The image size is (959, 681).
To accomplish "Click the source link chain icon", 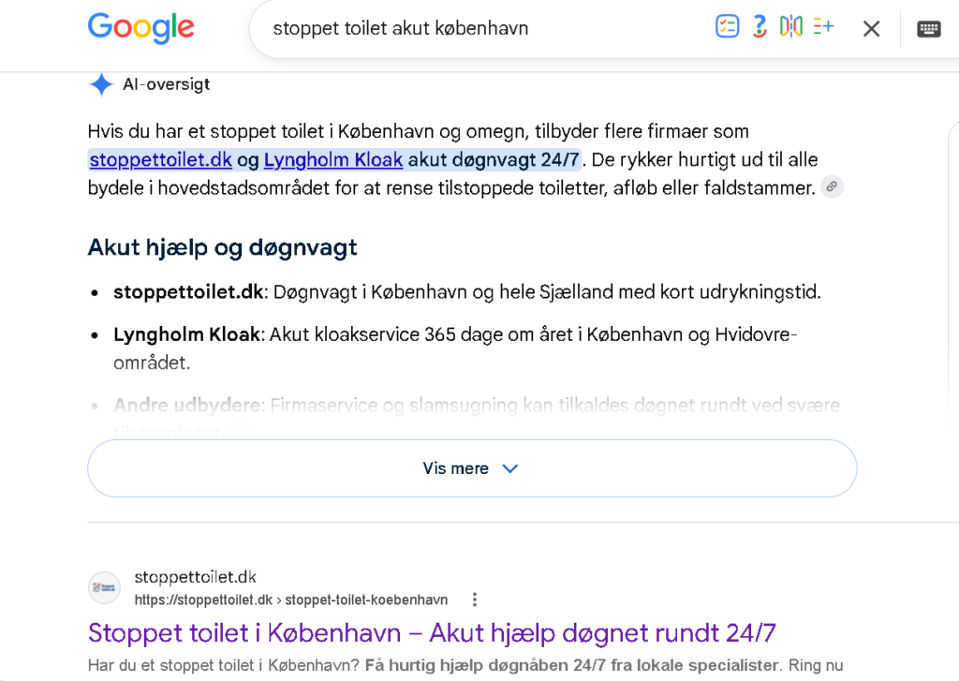I will click(x=832, y=186).
